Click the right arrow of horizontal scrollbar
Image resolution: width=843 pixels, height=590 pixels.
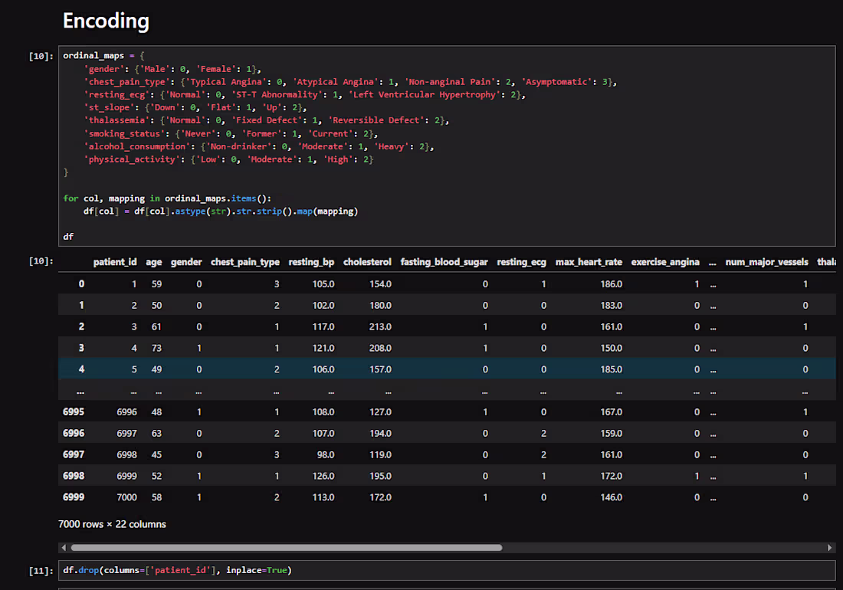click(x=829, y=548)
